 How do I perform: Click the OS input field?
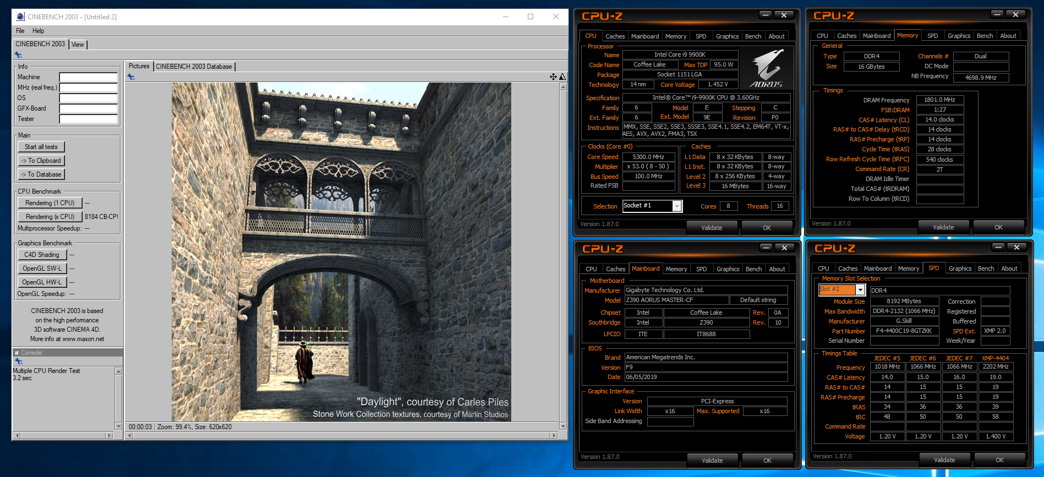pos(89,98)
